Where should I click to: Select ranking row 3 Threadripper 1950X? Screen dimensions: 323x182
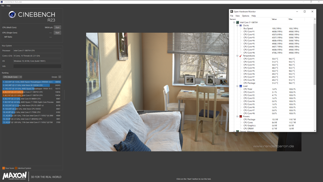point(32,89)
